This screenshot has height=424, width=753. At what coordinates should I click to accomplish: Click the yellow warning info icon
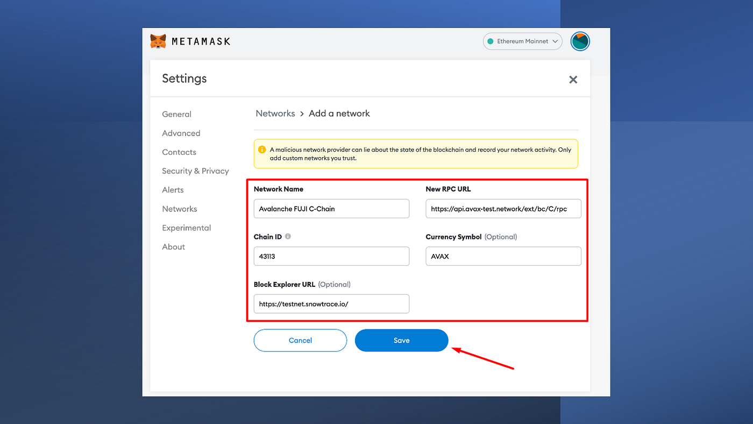coord(262,150)
